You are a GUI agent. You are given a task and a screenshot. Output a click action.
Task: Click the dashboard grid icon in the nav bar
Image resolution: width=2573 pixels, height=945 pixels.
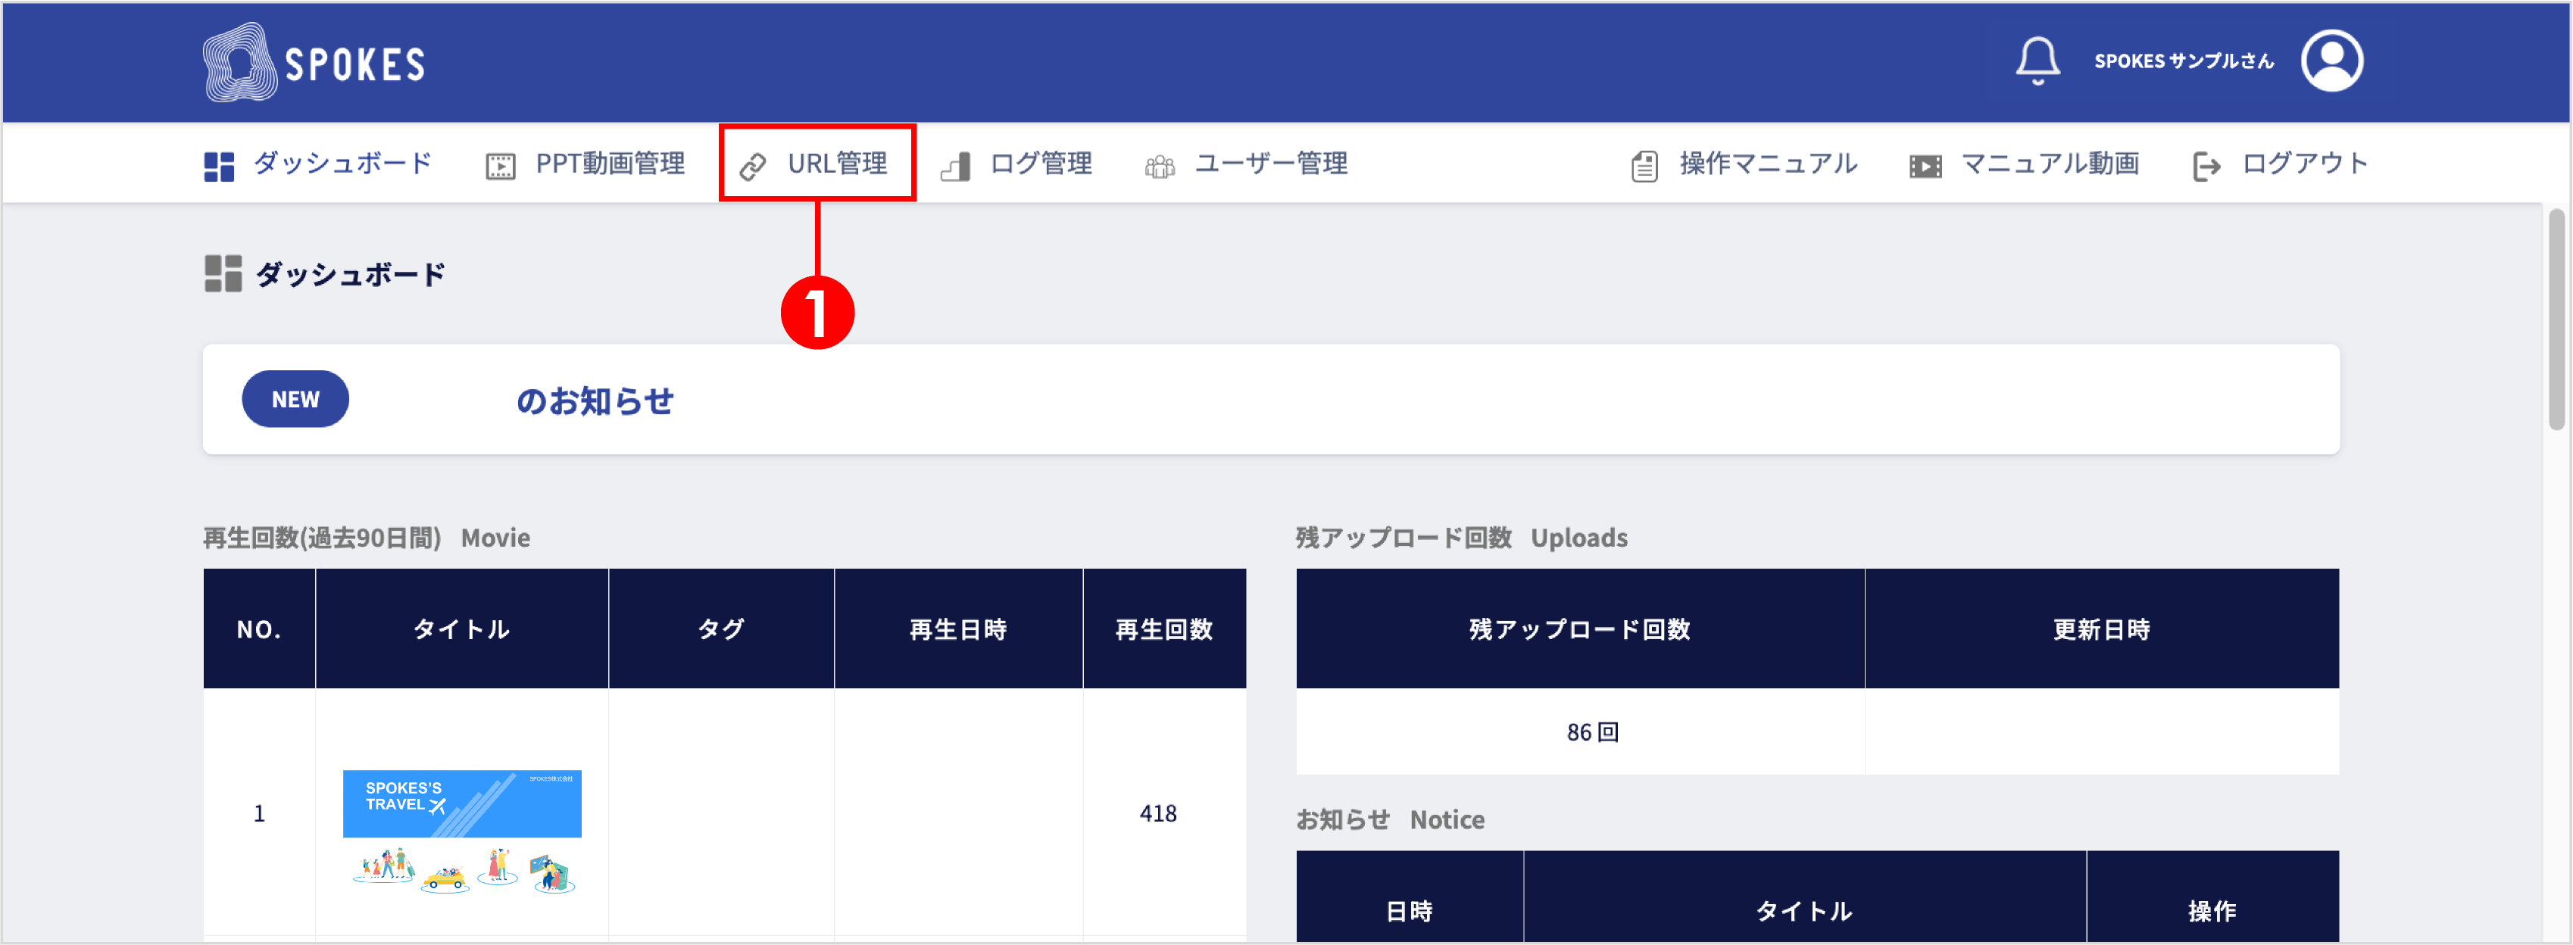pyautogui.click(x=219, y=166)
